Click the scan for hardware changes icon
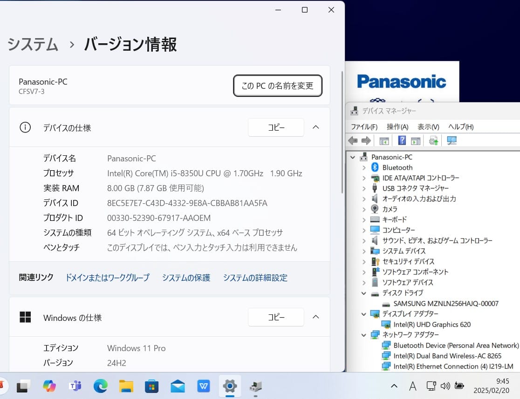 pos(452,140)
